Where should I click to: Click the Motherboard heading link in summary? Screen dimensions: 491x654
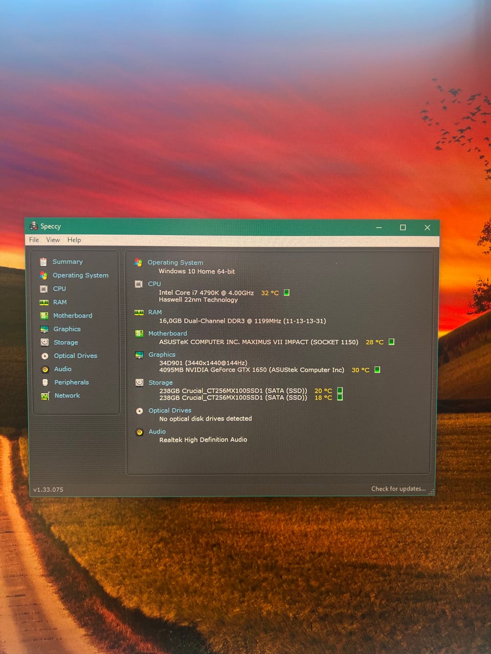click(168, 334)
